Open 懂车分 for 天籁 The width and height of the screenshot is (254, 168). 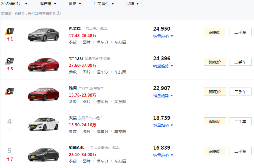(102, 131)
